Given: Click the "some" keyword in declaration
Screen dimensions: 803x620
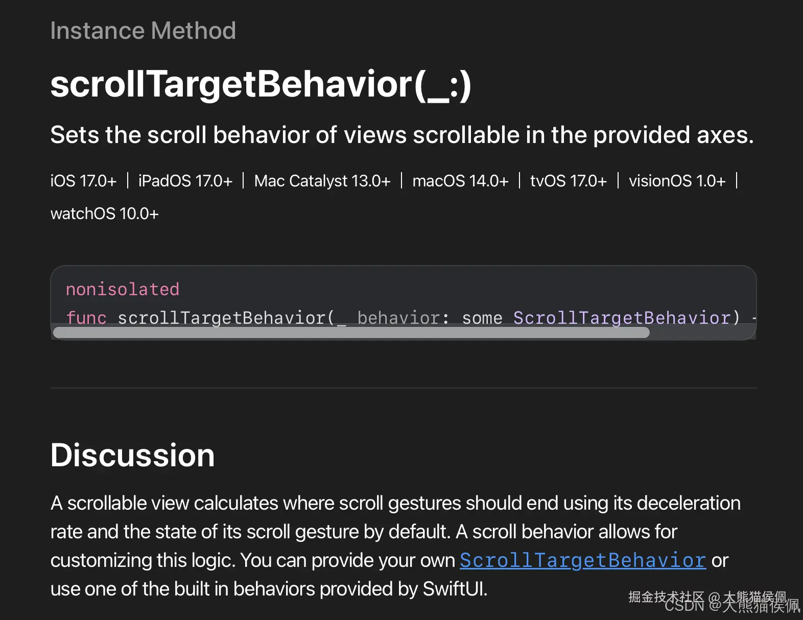Looking at the screenshot, I should click(x=482, y=318).
